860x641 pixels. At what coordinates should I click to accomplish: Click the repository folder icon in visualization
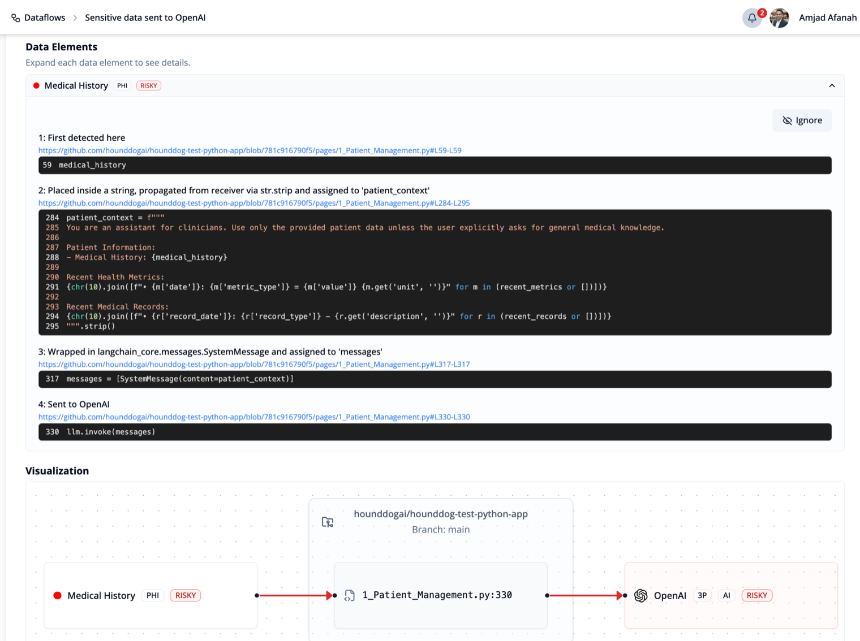328,522
